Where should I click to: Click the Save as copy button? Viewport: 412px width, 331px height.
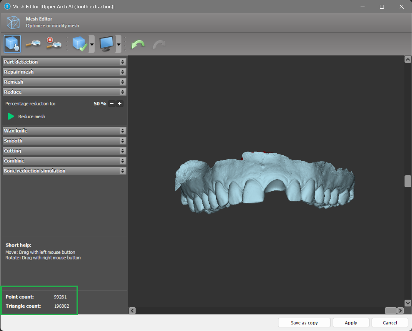click(x=304, y=323)
